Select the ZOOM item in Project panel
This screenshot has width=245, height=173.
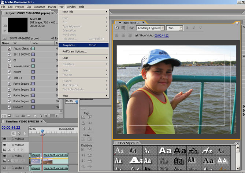coord(17,72)
